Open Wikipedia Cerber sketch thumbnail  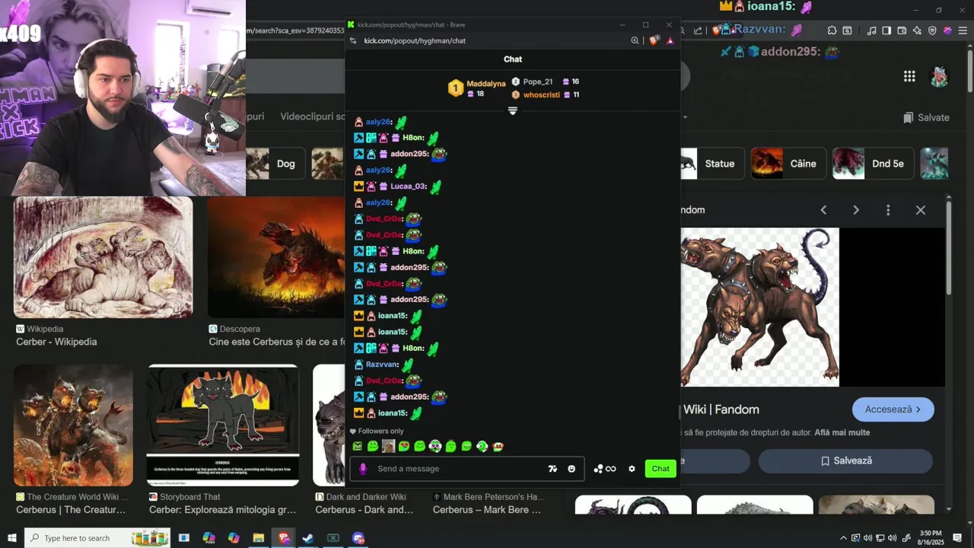[103, 257]
